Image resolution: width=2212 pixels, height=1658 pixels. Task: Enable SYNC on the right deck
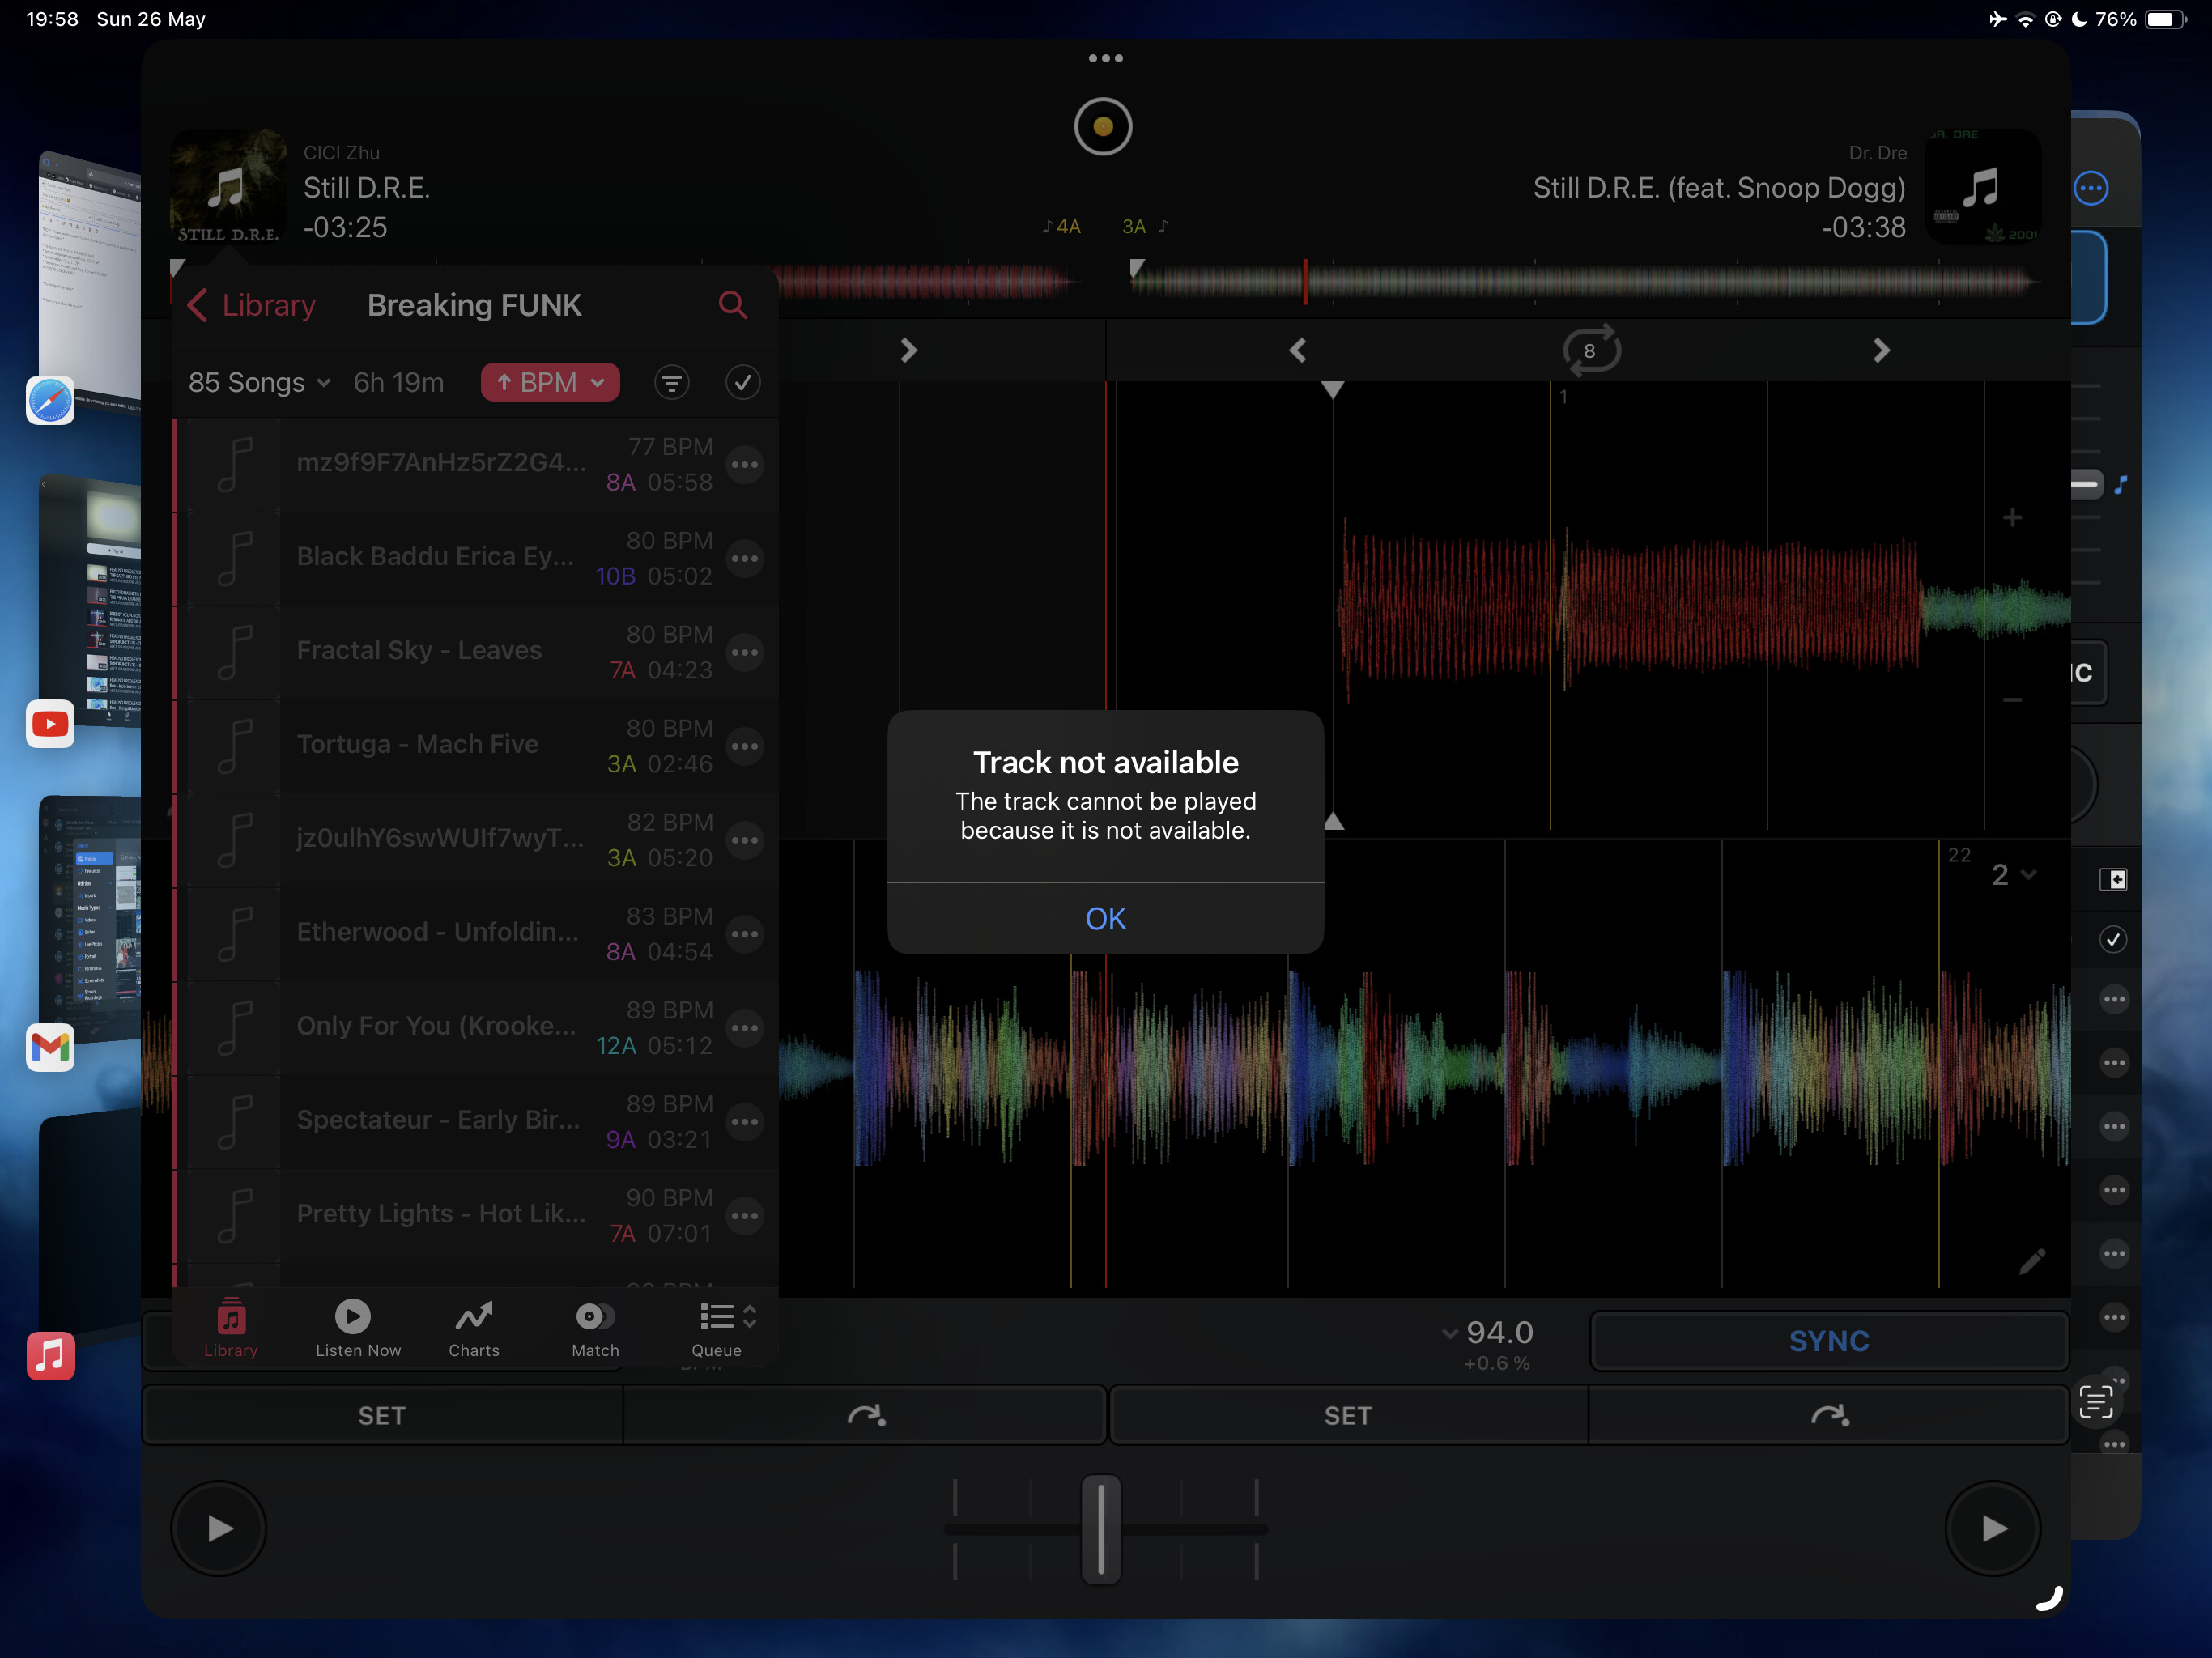coord(1828,1341)
